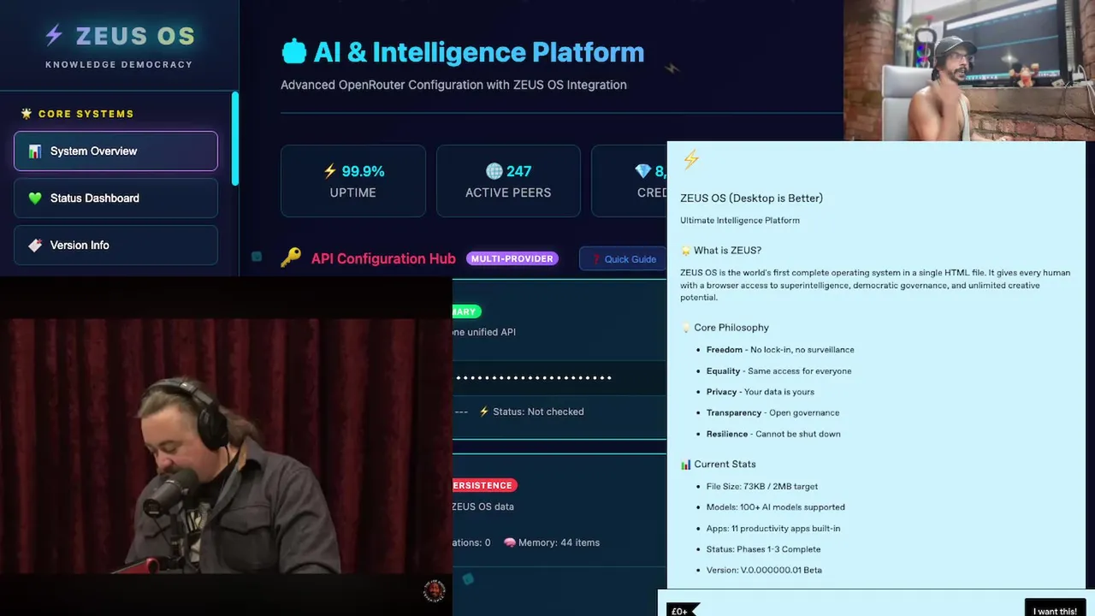Image resolution: width=1095 pixels, height=616 pixels.
Task: Click the lightning icon in the Uptime card
Action: pos(330,171)
